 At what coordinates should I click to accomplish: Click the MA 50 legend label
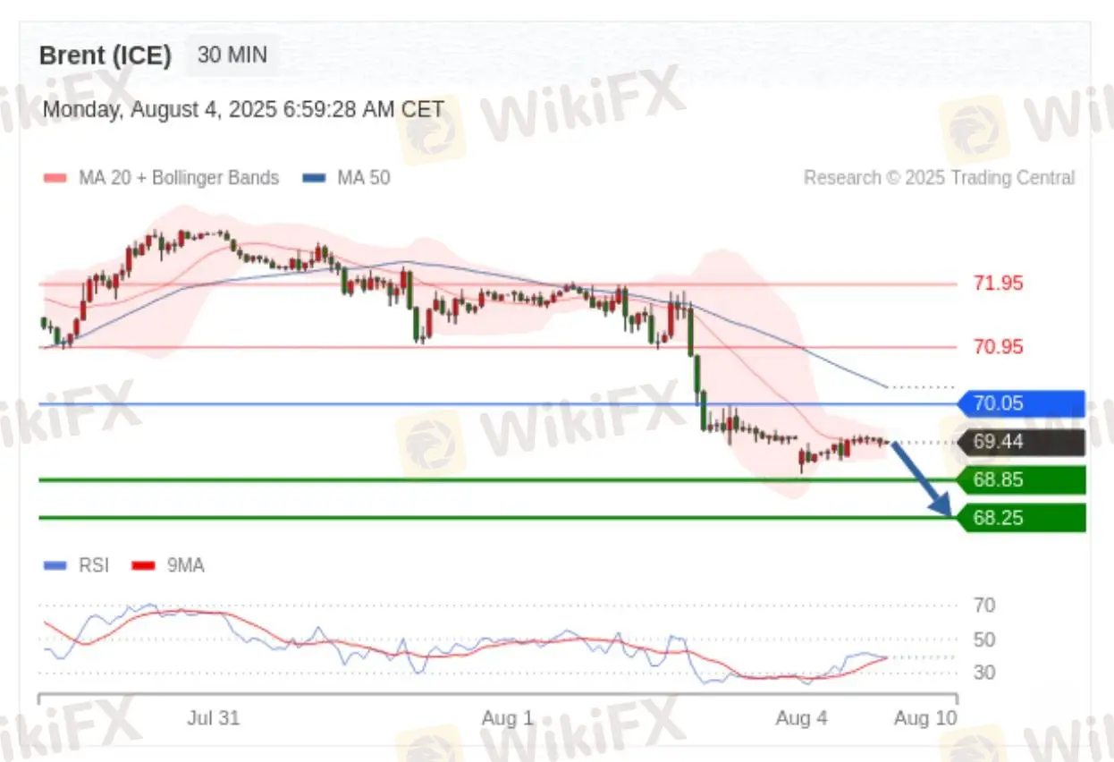(x=364, y=178)
